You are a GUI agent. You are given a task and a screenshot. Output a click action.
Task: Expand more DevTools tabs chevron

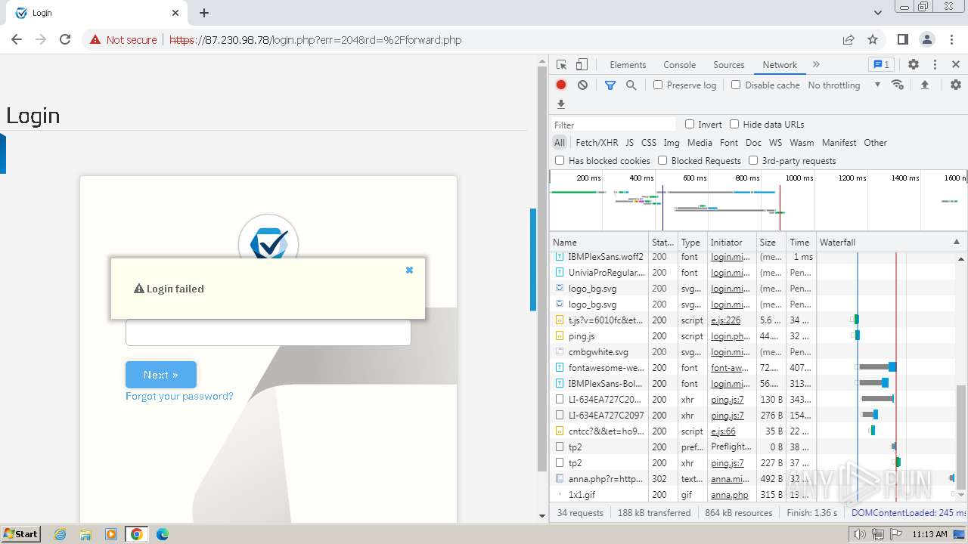(816, 65)
